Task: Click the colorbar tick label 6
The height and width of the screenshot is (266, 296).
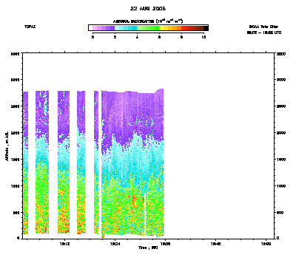Action: pos(159,37)
